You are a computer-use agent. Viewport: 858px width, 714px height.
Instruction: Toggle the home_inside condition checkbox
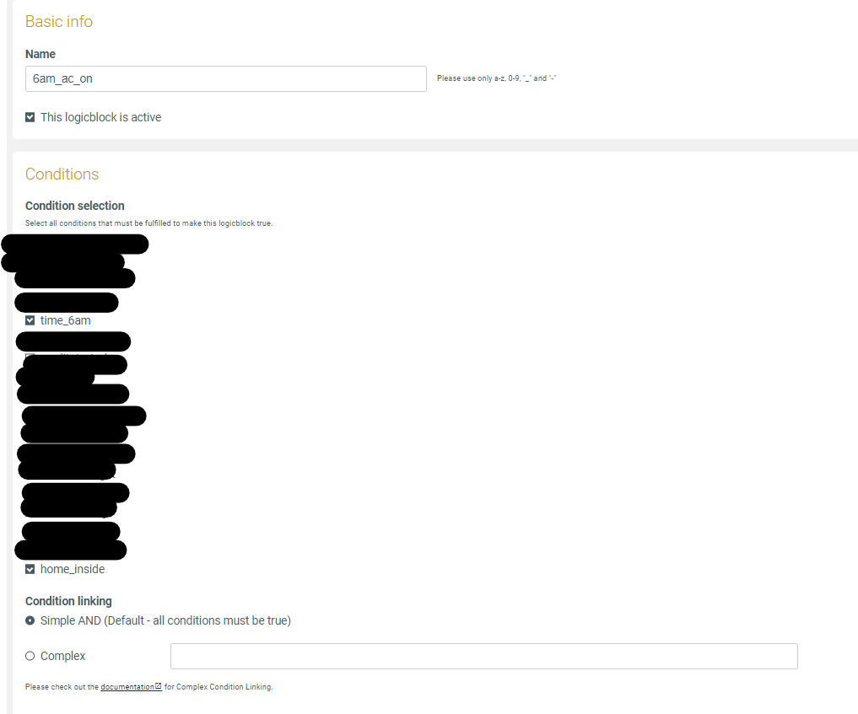(x=30, y=569)
